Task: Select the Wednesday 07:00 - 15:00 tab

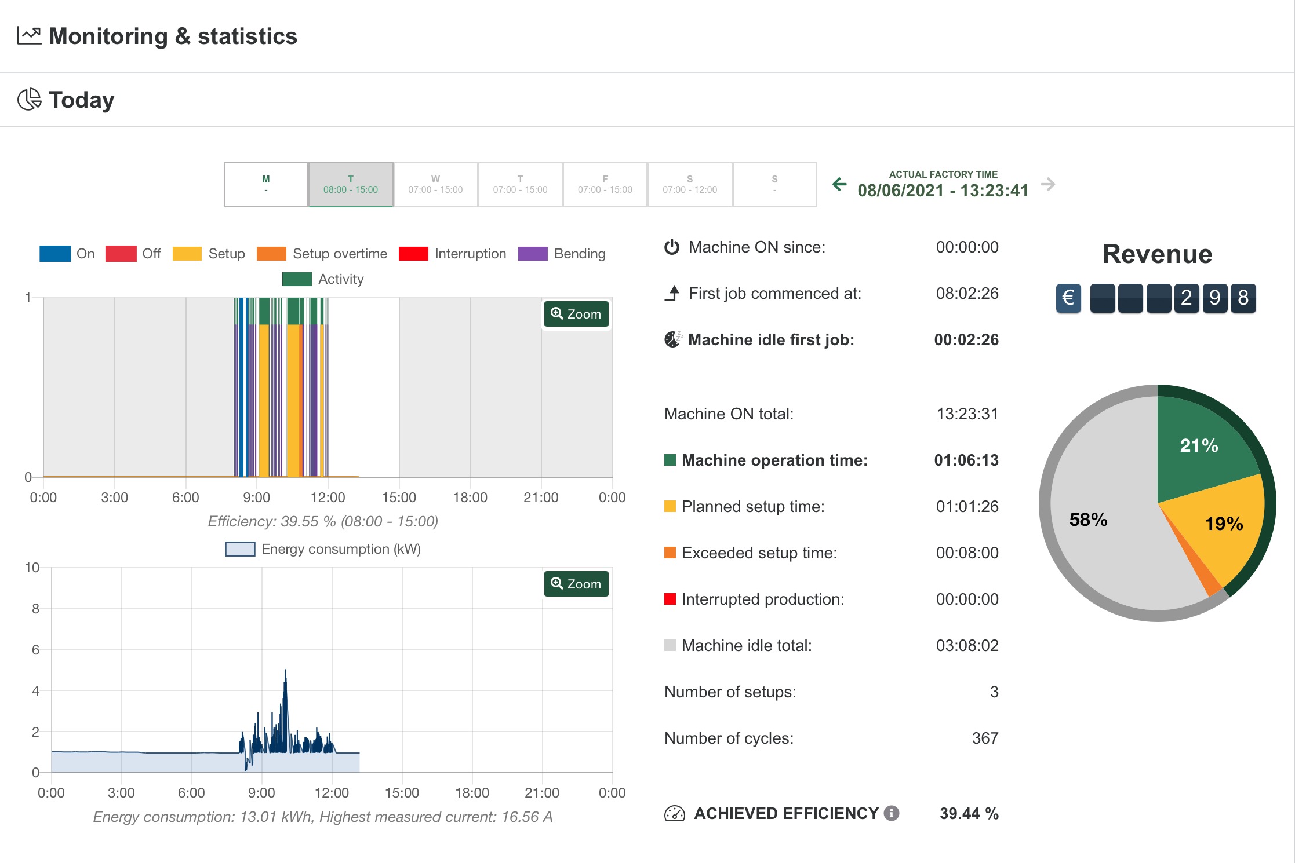Action: (x=435, y=184)
